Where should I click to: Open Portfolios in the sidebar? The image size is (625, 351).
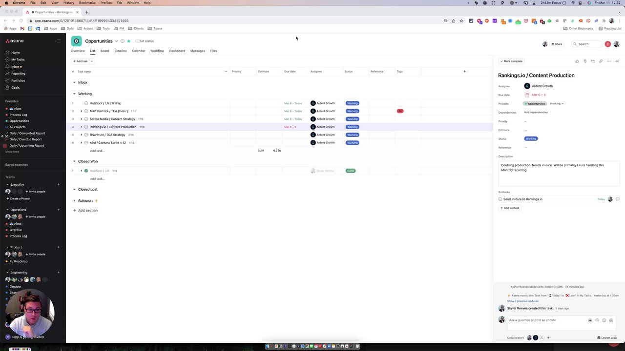(18, 80)
